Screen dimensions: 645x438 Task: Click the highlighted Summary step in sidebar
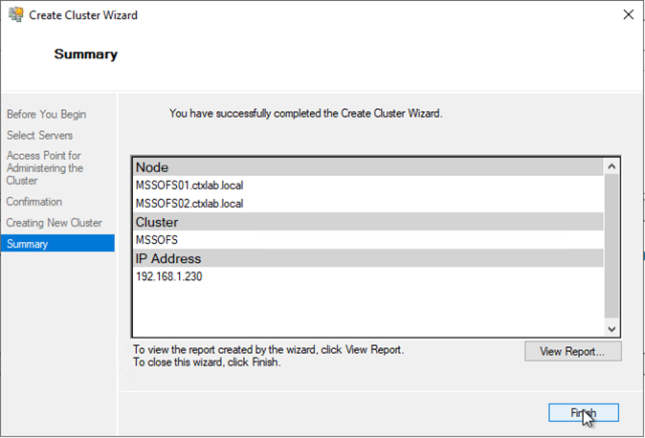coord(27,244)
